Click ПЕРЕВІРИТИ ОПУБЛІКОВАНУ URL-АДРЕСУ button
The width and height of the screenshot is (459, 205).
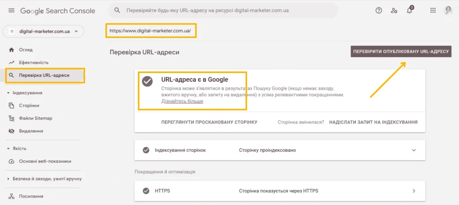[x=401, y=51]
